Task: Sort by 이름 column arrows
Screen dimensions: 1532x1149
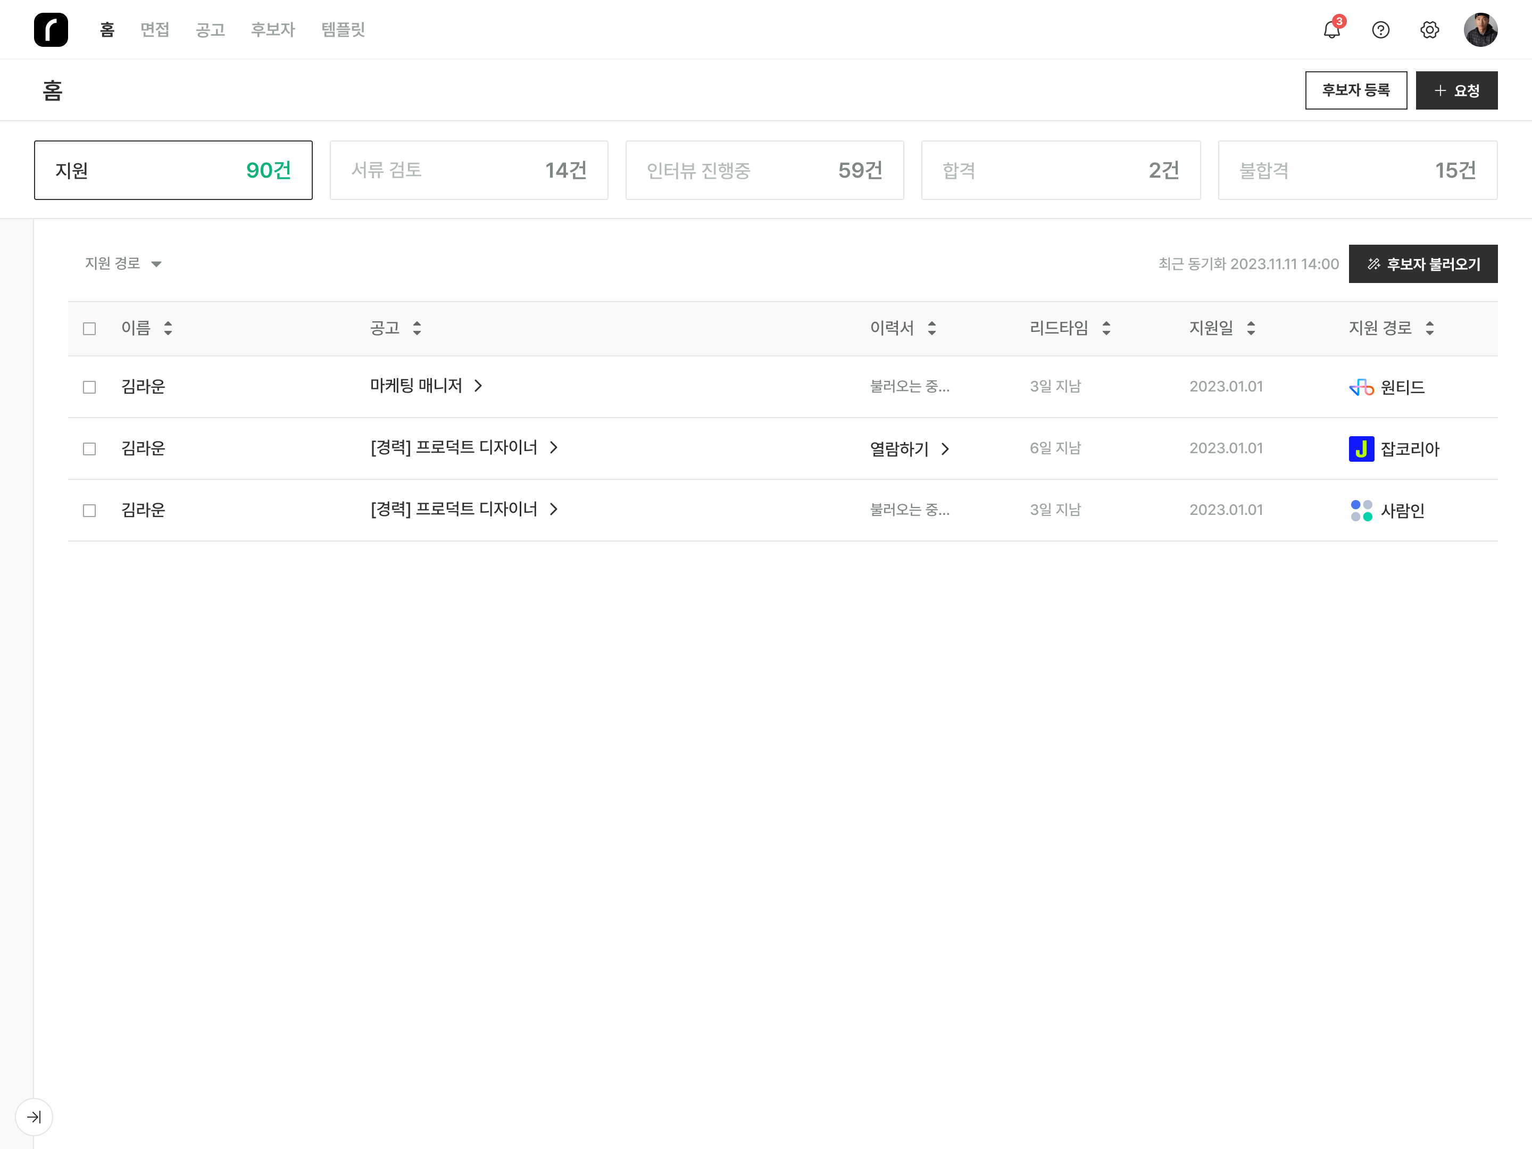Action: (168, 328)
